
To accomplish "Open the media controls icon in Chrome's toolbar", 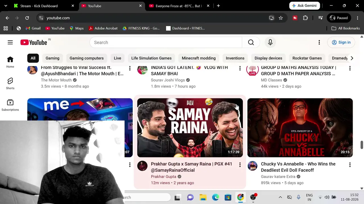I will 320,18.
